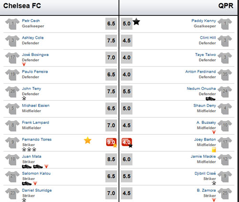The height and width of the screenshot is (202, 239).
Task: Click Joey Barton's yellow card icon
Action: coord(214,150)
